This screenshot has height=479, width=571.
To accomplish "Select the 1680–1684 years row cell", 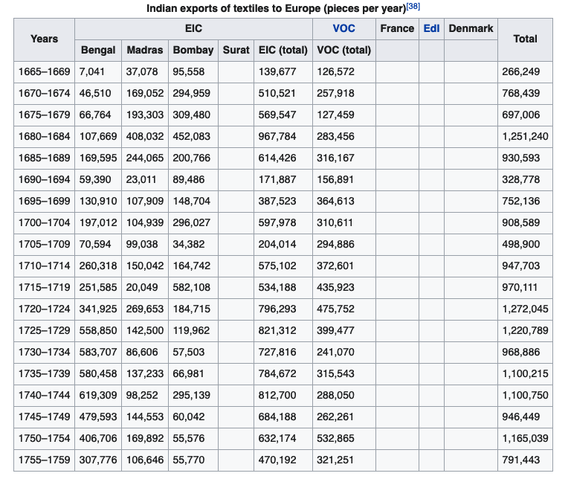I will click(x=45, y=136).
